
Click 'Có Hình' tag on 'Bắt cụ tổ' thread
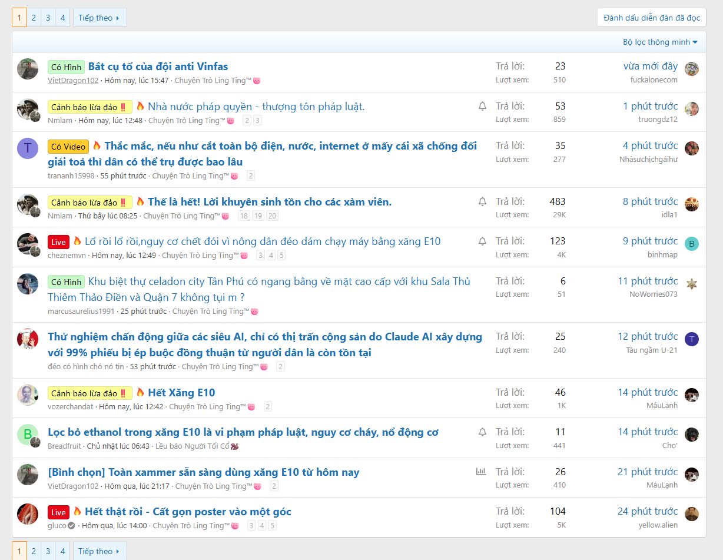click(x=67, y=67)
